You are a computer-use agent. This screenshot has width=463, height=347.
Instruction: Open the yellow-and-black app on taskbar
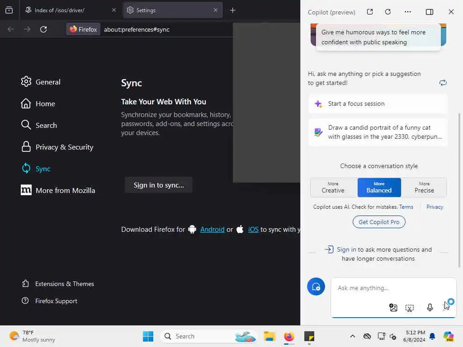coord(309,336)
